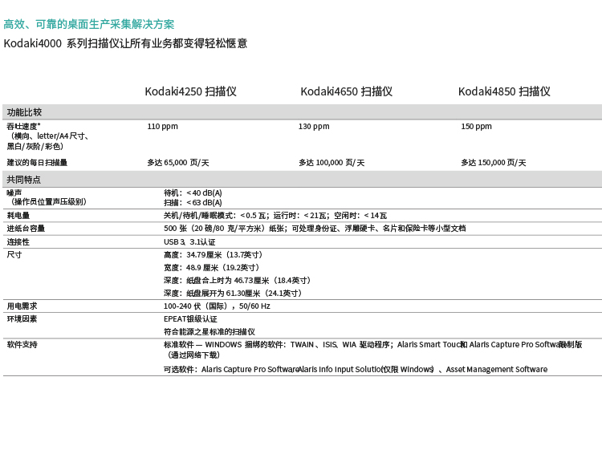This screenshot has height=454, width=602.
Task: Select the depth line with '46.73厘米(18.4英寸)'
Action: click(x=238, y=281)
